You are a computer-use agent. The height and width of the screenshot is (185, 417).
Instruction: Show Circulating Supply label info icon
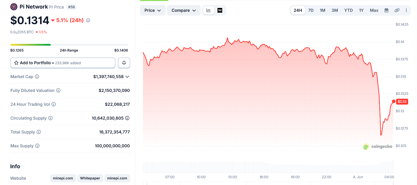pyautogui.click(x=50, y=118)
